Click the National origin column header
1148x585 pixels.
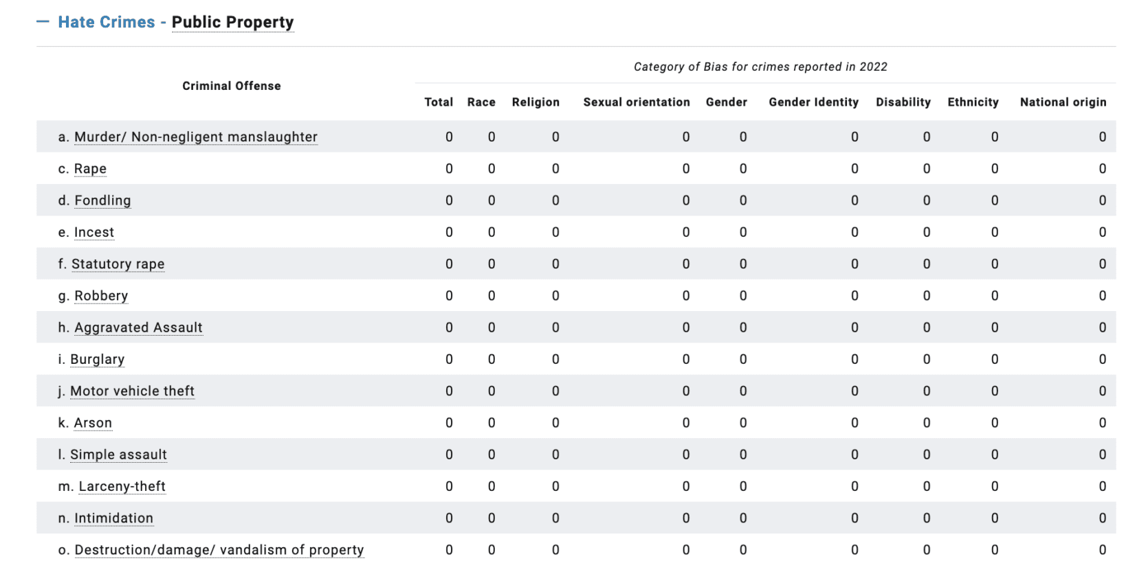click(1063, 102)
